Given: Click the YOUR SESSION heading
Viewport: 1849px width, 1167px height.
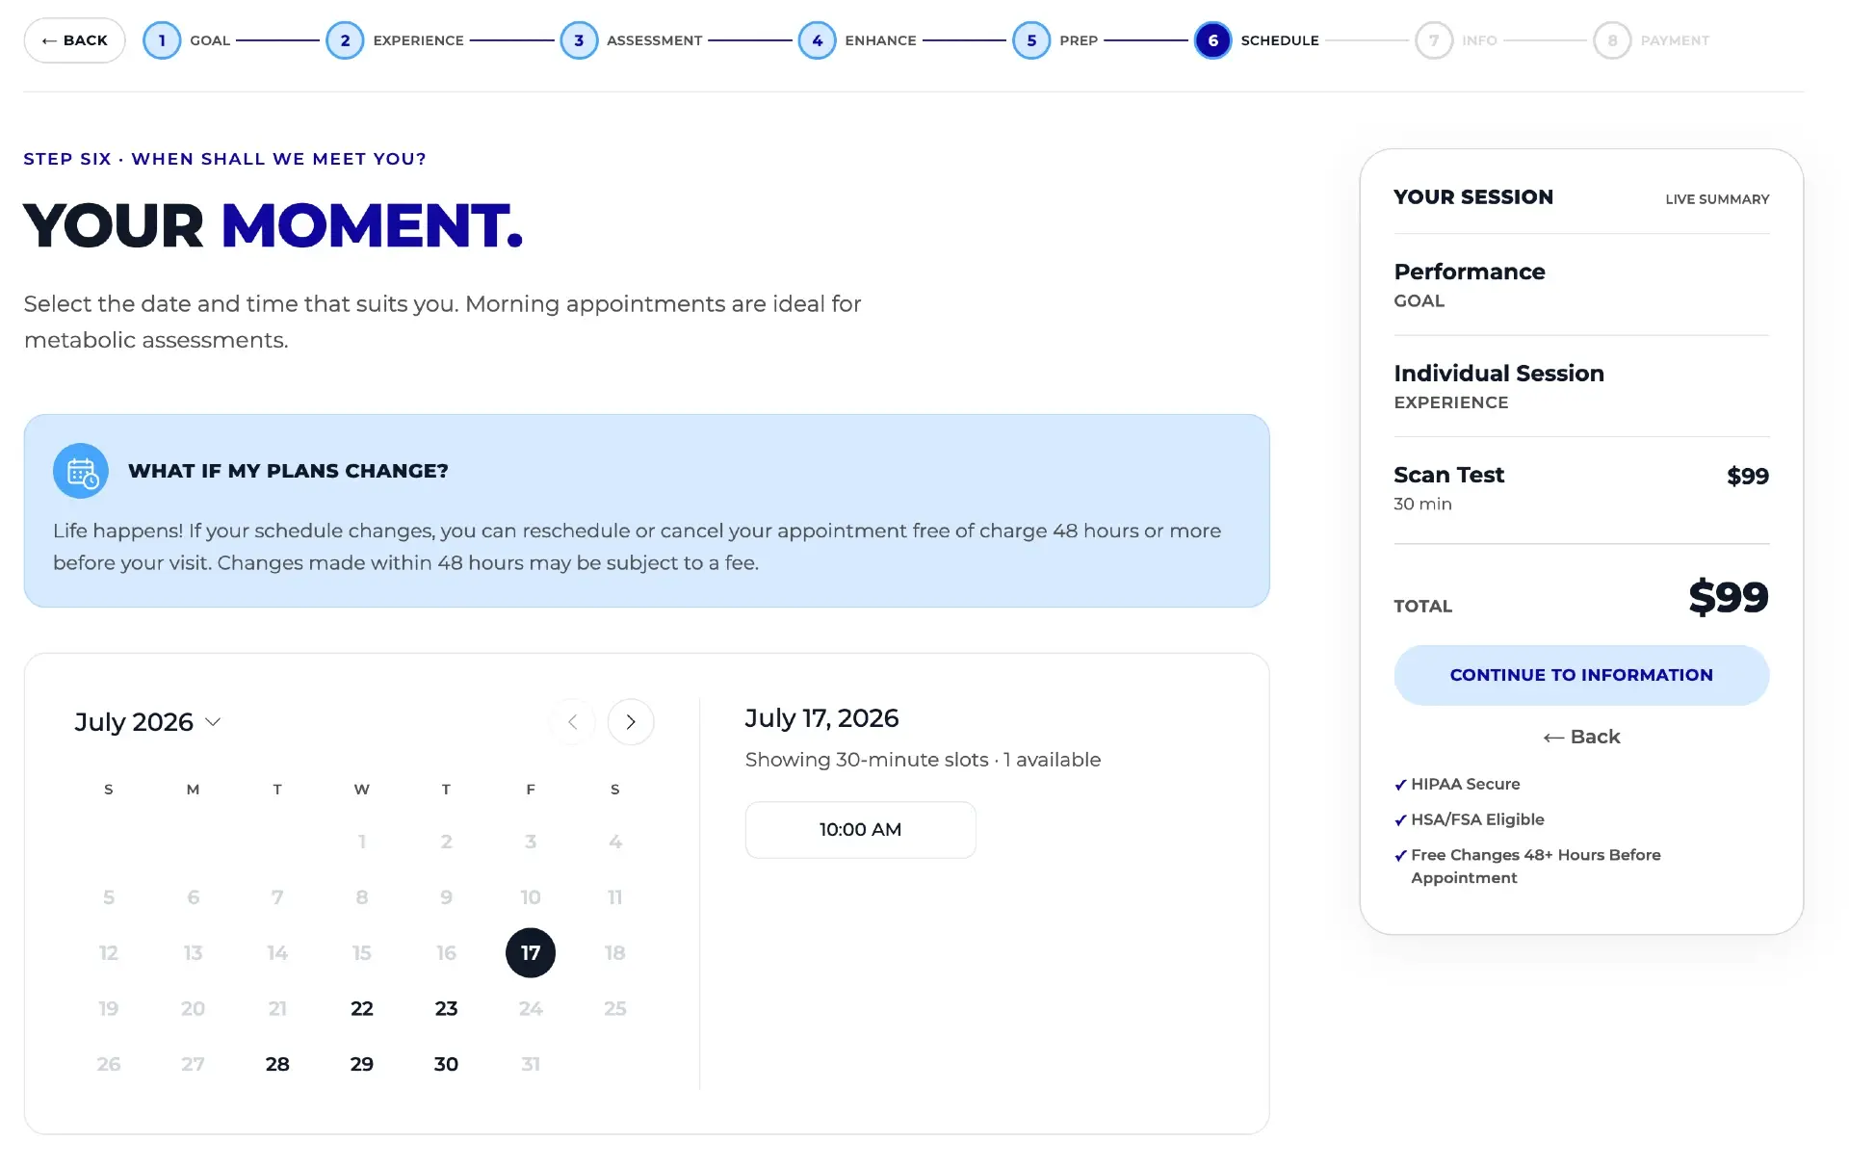Looking at the screenshot, I should 1473,197.
